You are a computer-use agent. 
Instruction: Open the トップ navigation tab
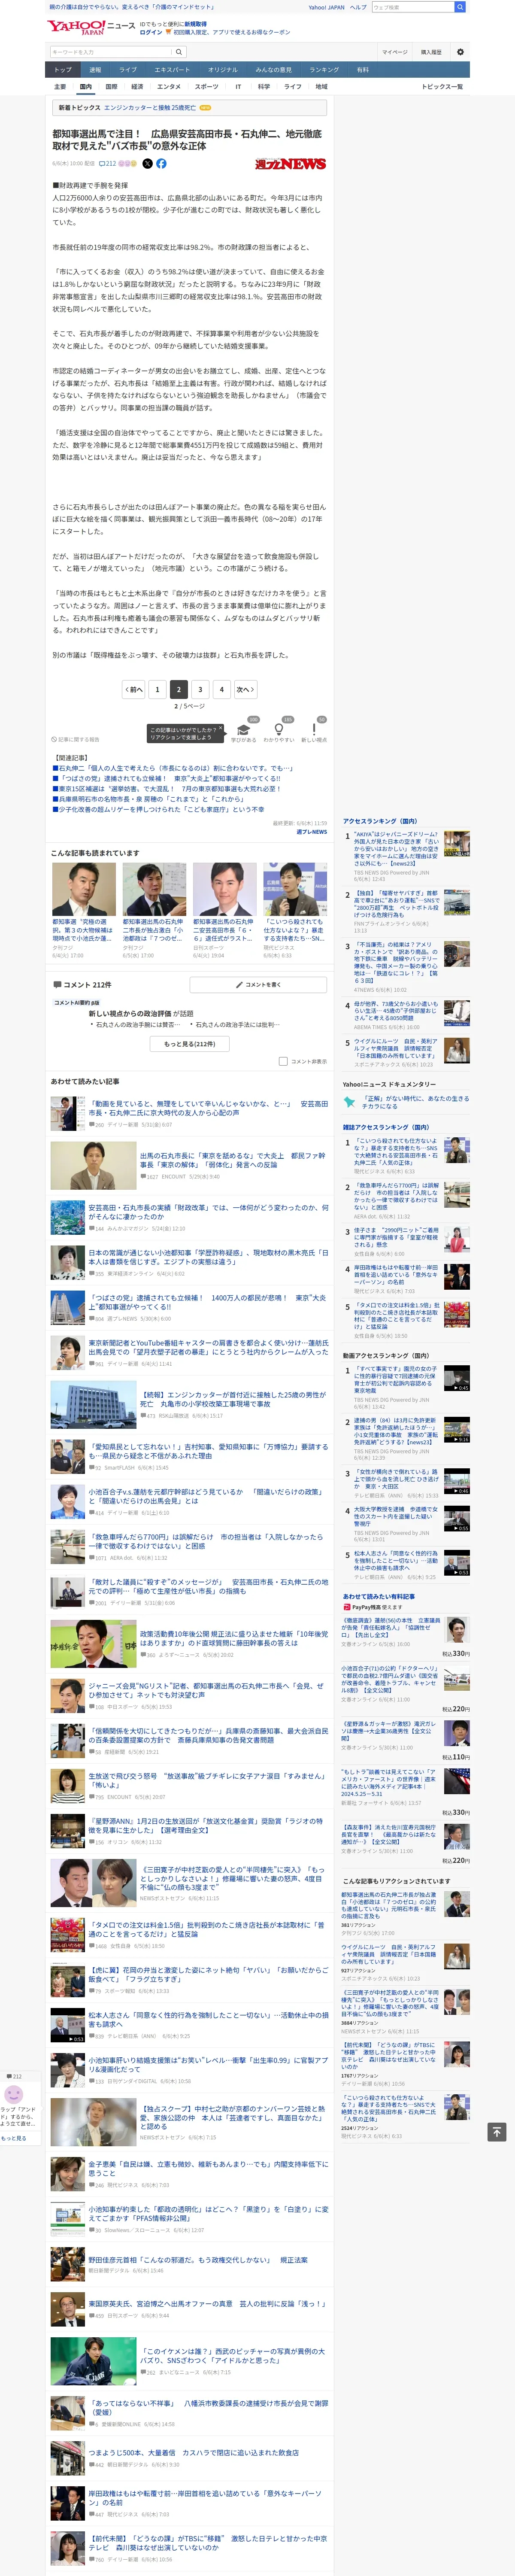coord(63,70)
